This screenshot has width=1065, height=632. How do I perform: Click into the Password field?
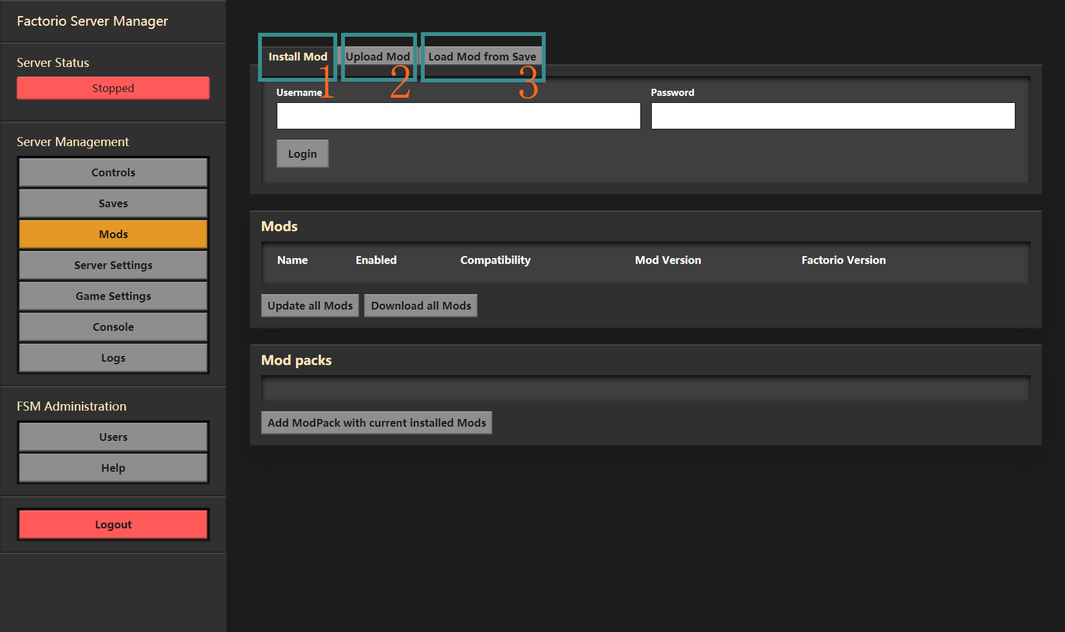point(833,116)
